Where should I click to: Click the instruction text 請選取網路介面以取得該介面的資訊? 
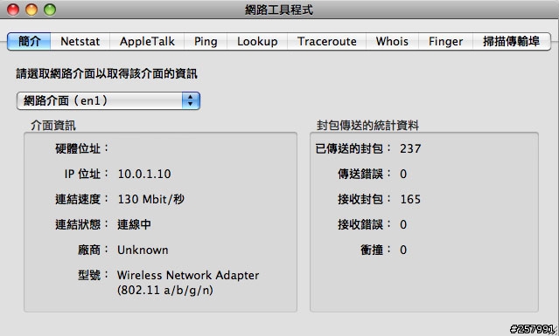click(107, 73)
